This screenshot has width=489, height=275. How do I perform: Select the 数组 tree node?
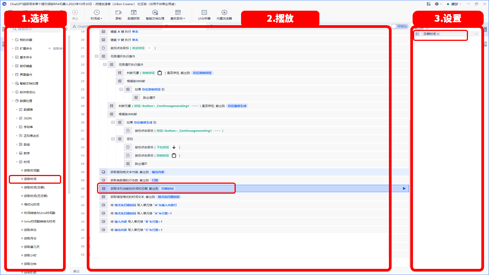(x=26, y=144)
